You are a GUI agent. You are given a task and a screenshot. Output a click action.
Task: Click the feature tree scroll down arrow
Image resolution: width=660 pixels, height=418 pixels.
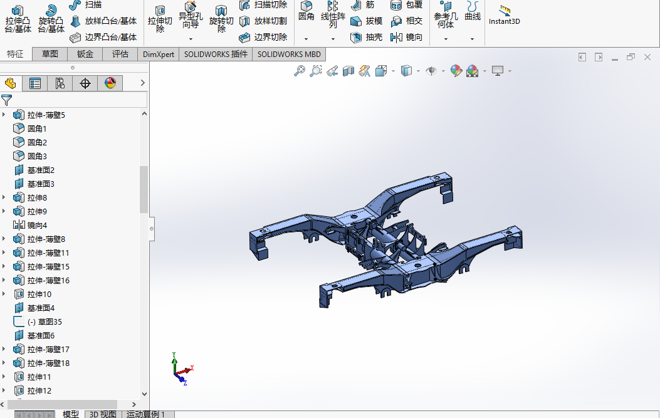(144, 394)
